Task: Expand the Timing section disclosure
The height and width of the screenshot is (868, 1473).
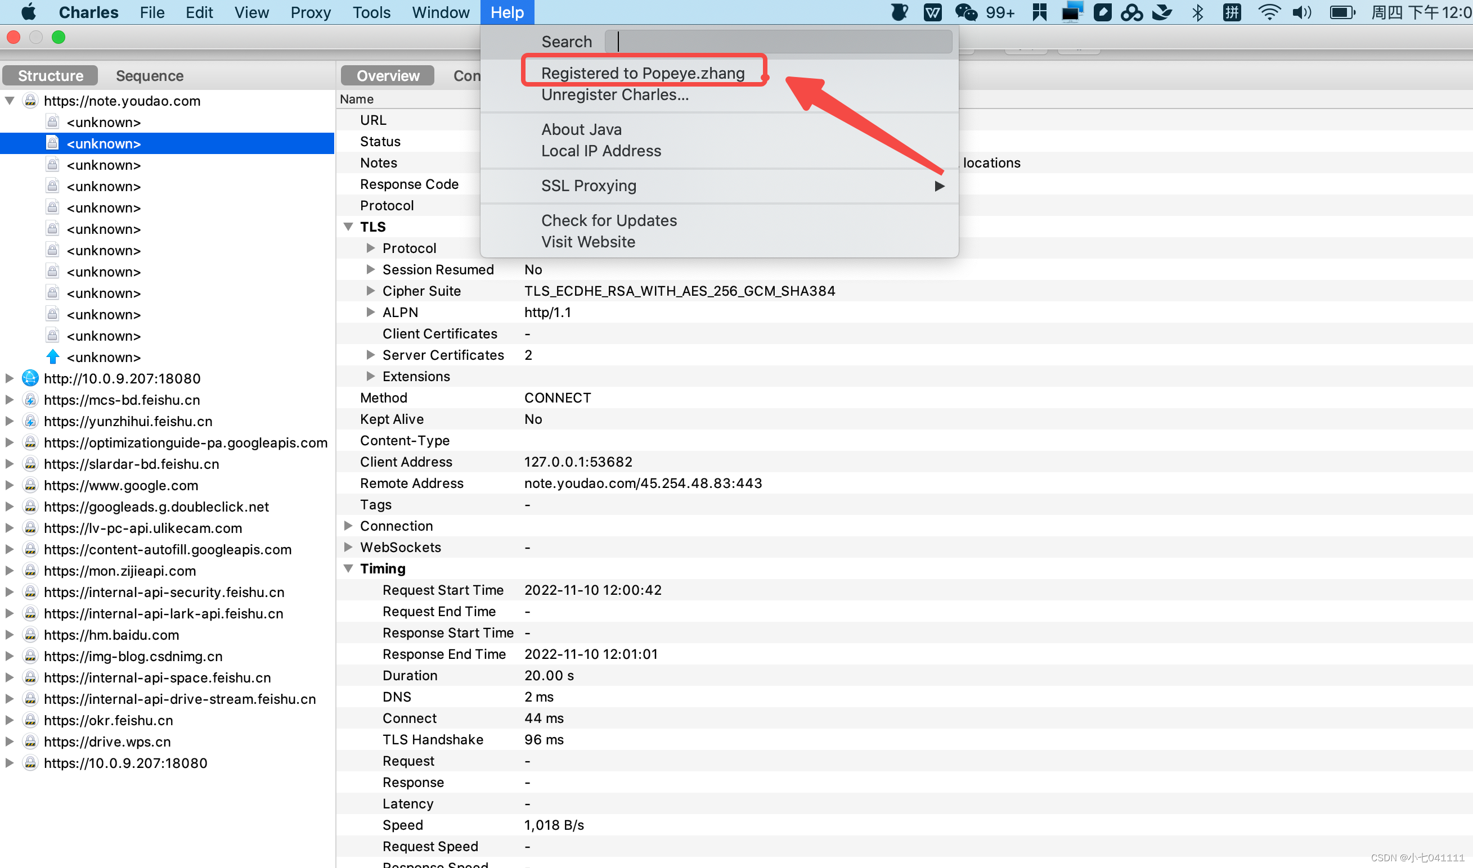Action: (349, 568)
